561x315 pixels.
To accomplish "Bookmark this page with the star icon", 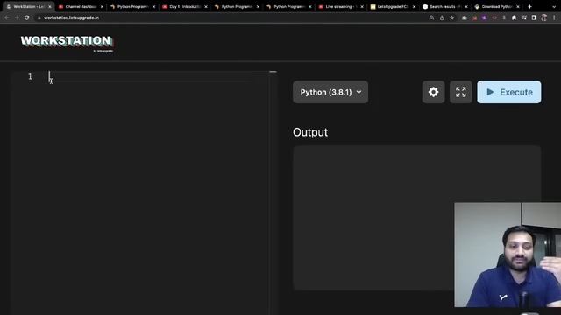I will (452, 17).
